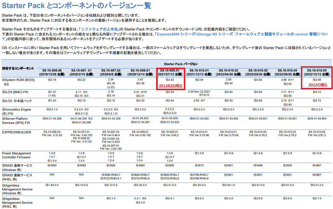Select the S8.10-010.03 column header
Image resolution: width=333 pixels, height=209 pixels.
(258, 72)
